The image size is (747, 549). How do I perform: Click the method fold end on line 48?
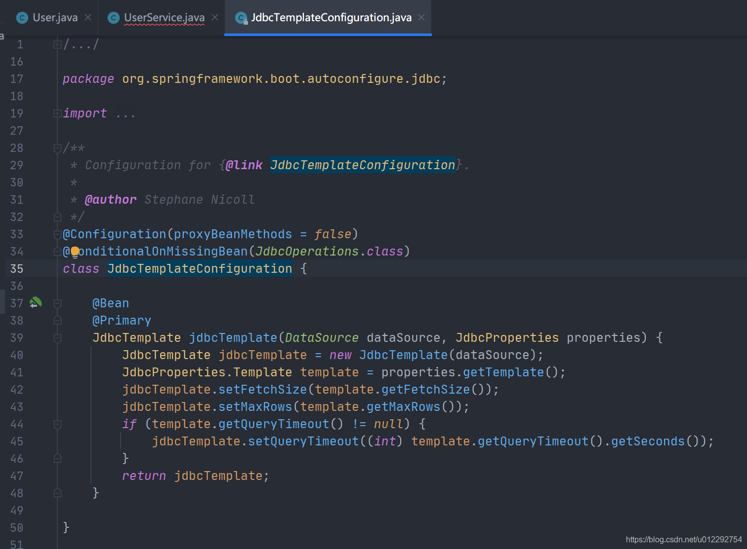[57, 493]
